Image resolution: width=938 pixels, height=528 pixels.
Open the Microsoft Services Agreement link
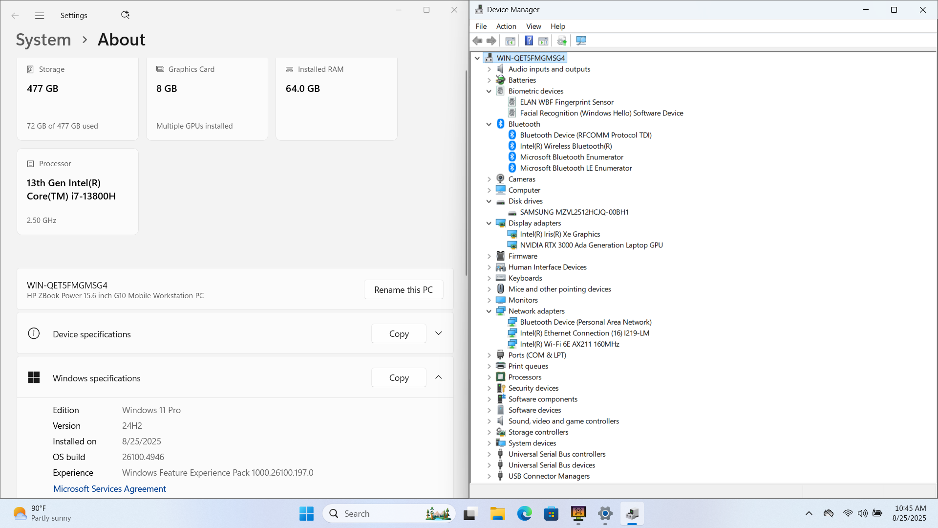(109, 489)
